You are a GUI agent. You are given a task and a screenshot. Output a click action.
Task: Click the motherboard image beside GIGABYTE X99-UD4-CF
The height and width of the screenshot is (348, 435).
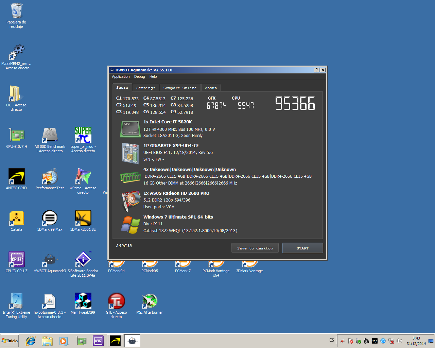[x=130, y=153]
